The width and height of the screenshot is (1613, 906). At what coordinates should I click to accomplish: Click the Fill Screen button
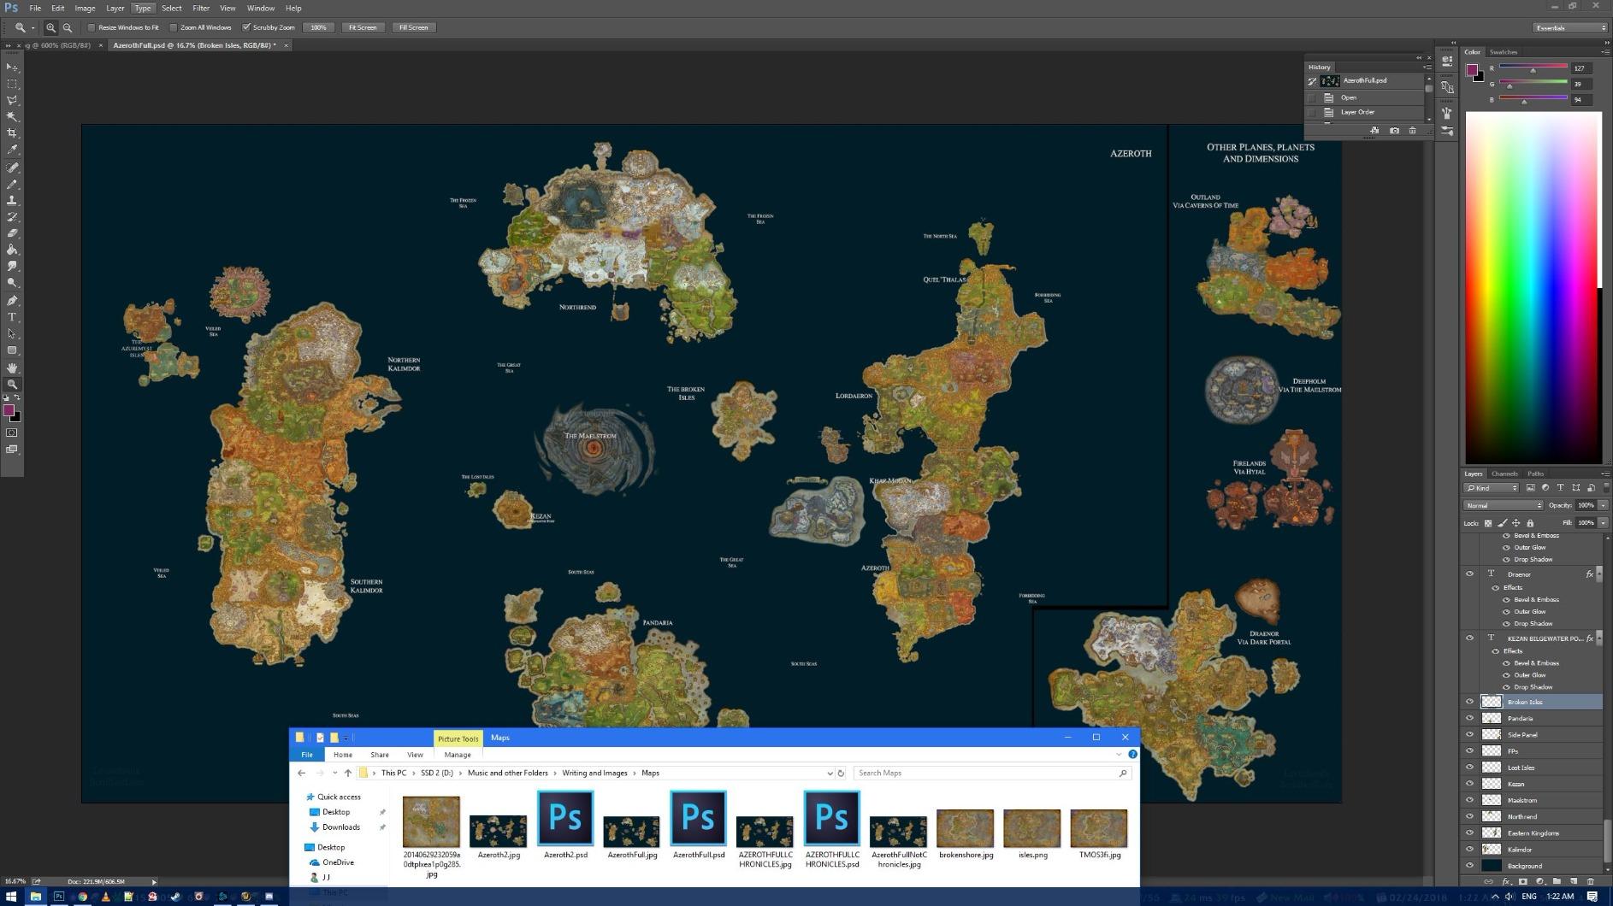click(414, 27)
